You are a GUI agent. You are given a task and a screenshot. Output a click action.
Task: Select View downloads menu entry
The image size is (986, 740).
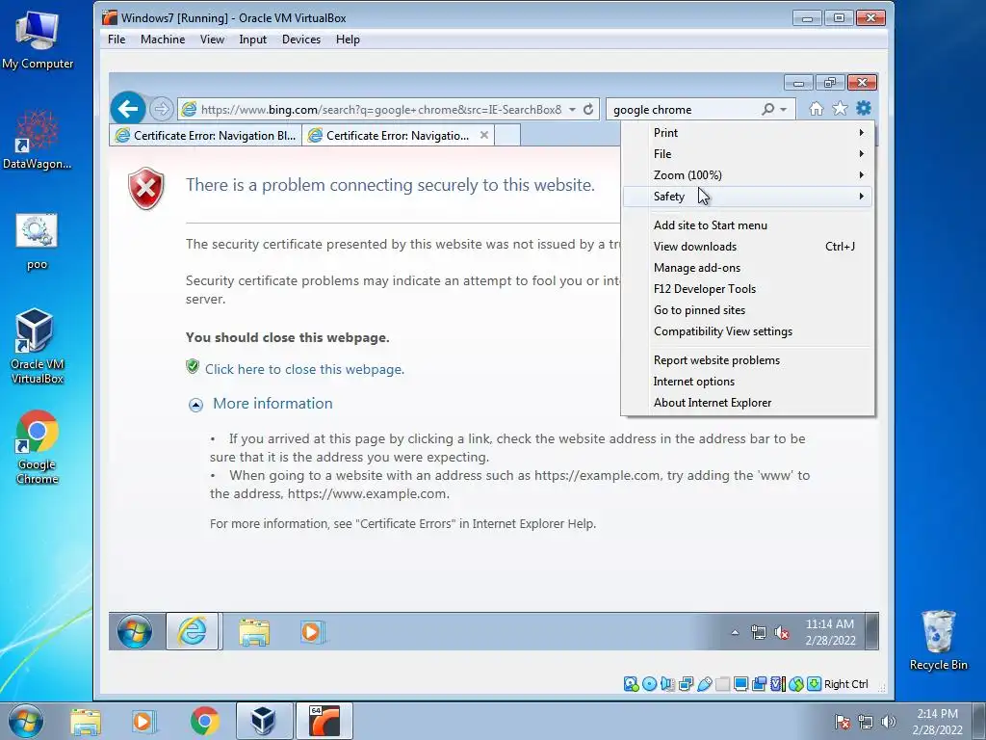[747, 247]
